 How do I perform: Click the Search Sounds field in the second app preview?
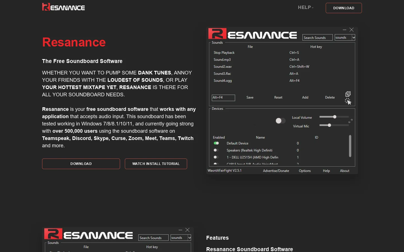click(x=153, y=238)
